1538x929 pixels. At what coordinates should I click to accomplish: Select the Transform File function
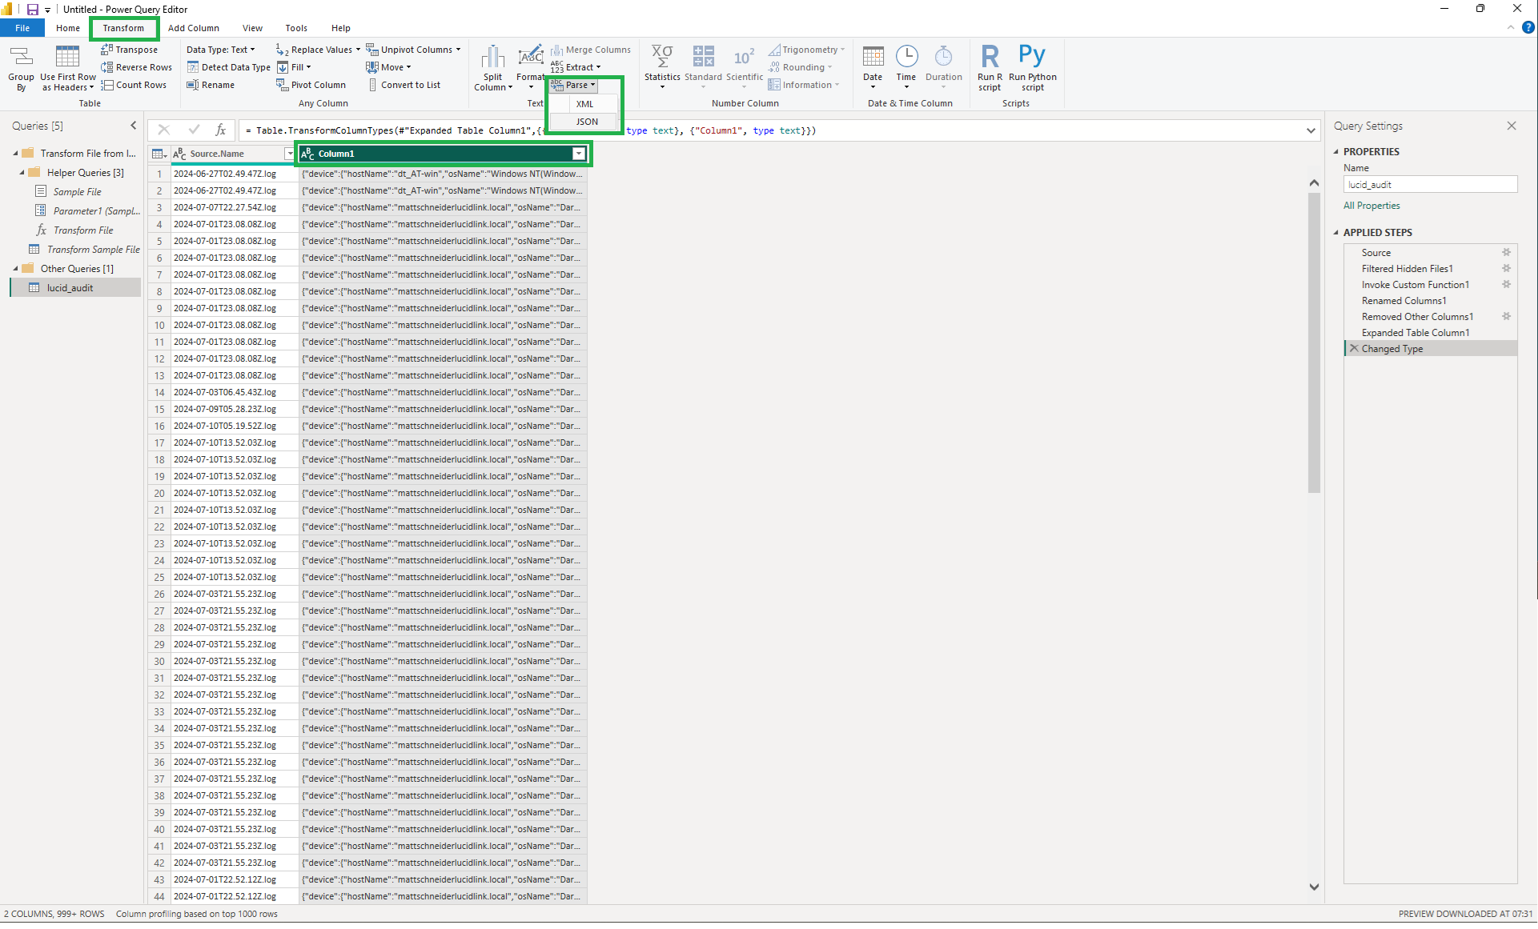[83, 230]
